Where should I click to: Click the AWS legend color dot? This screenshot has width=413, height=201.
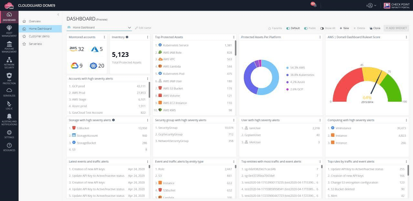(287, 68)
